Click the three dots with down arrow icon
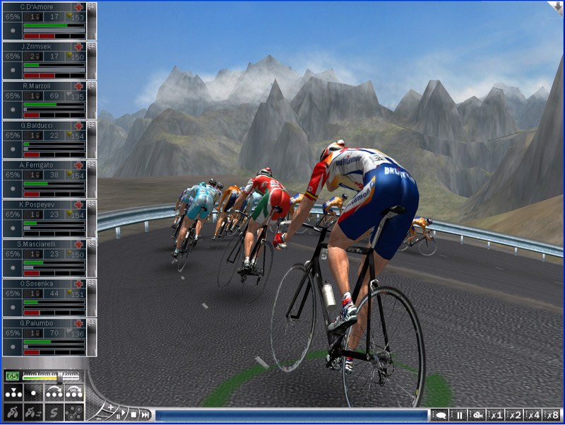 click(x=13, y=392)
